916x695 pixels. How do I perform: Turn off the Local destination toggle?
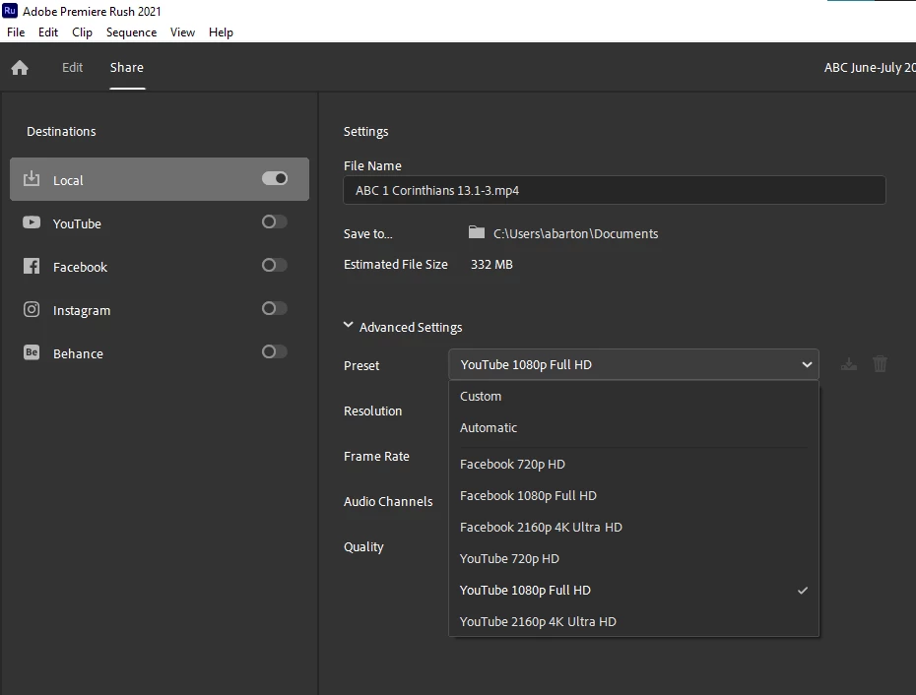tap(275, 178)
